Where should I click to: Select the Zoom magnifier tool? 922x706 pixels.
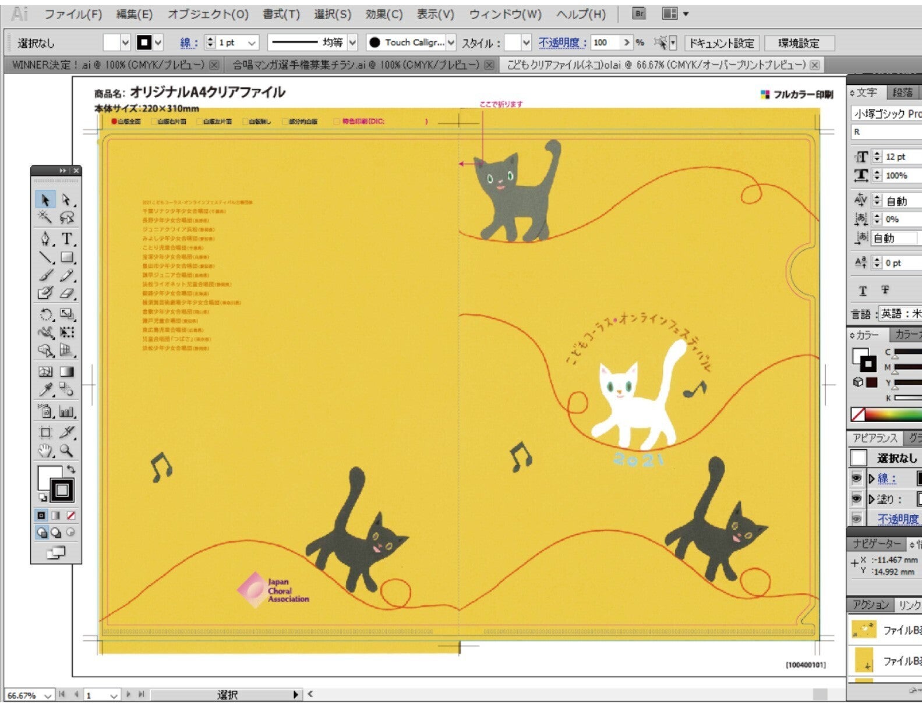click(x=66, y=450)
